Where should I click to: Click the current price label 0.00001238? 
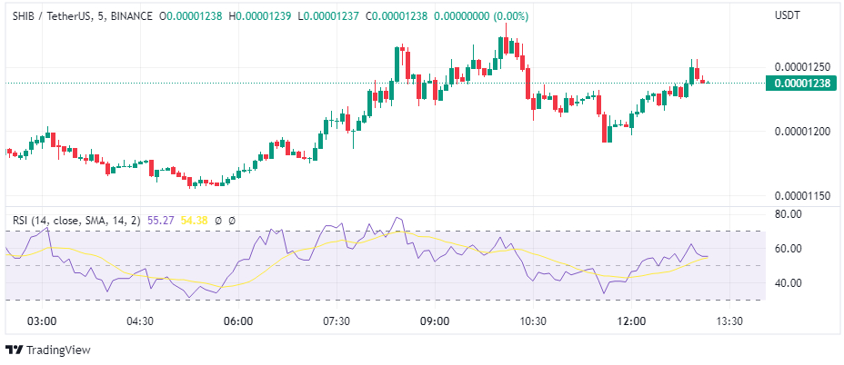[801, 84]
